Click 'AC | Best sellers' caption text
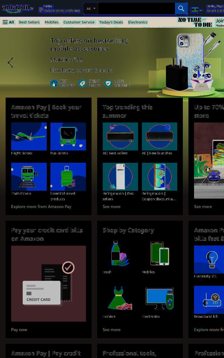224x358 pixels. [115, 153]
